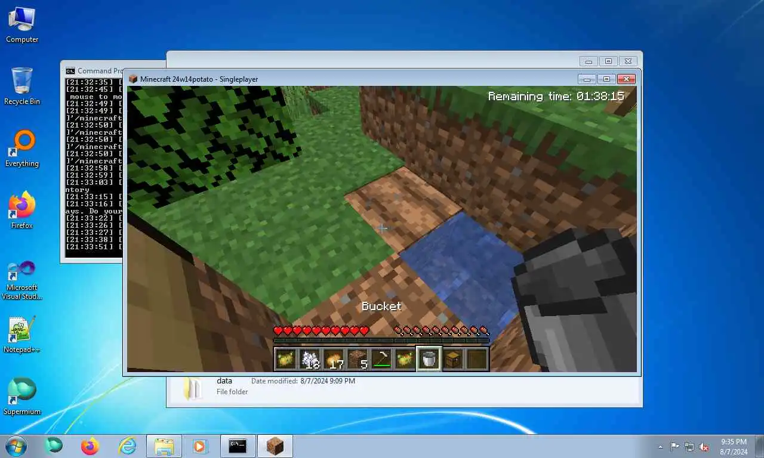Click the hunger drumsticks bar
Screen dimensions: 764x458
[x=442, y=331]
